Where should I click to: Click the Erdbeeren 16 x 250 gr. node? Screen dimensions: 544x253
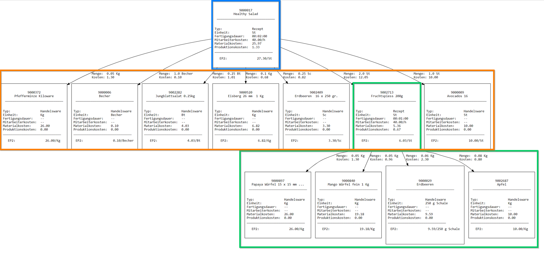click(316, 94)
